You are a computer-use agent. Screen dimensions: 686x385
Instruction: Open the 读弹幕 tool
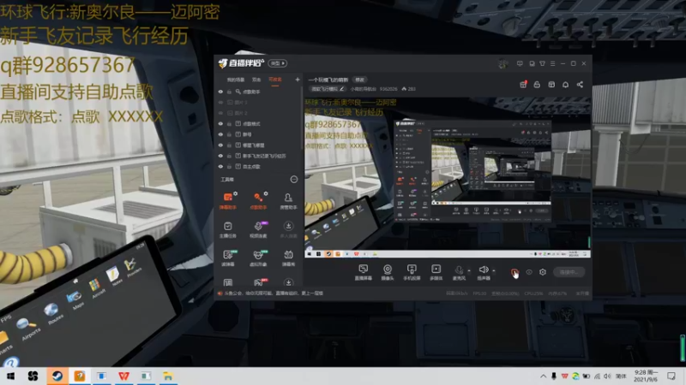click(x=228, y=258)
